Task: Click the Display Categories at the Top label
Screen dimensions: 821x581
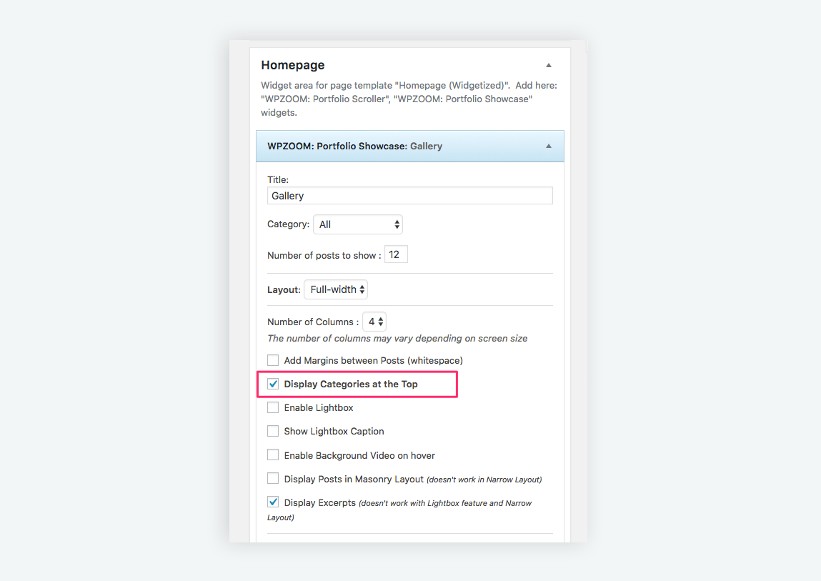Action: (x=351, y=384)
